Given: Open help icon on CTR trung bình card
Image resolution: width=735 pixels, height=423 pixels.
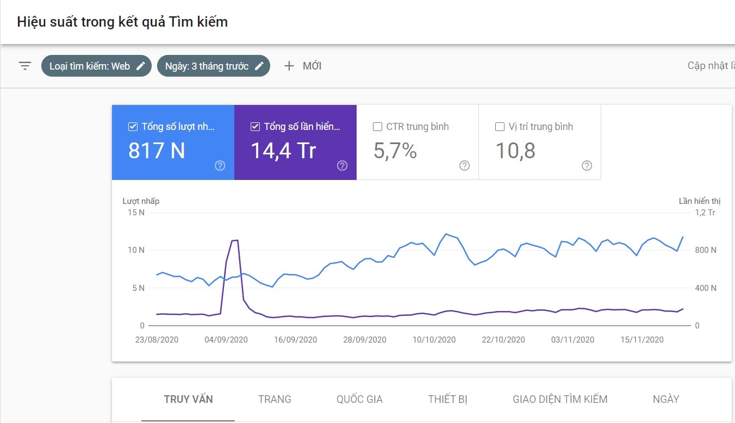Looking at the screenshot, I should pyautogui.click(x=464, y=166).
